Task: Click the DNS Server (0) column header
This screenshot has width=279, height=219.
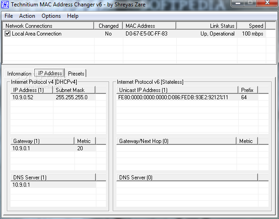Action: pos(187,178)
